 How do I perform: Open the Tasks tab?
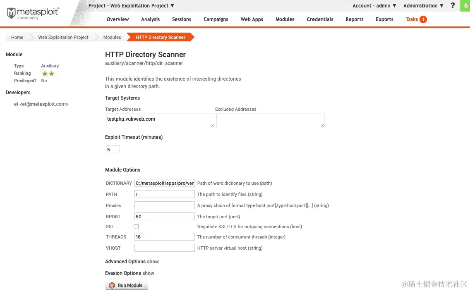point(412,19)
